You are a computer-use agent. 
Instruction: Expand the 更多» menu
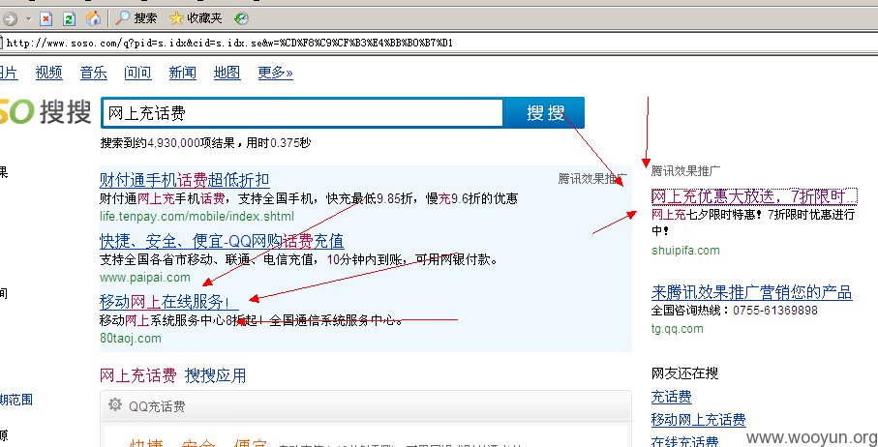pos(275,73)
